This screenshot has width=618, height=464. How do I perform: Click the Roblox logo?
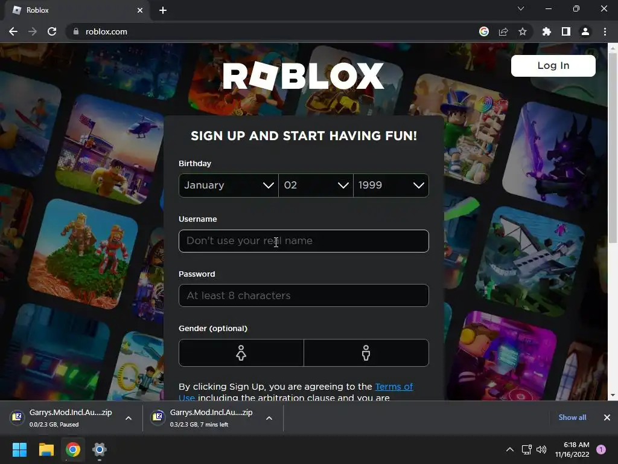point(303,76)
